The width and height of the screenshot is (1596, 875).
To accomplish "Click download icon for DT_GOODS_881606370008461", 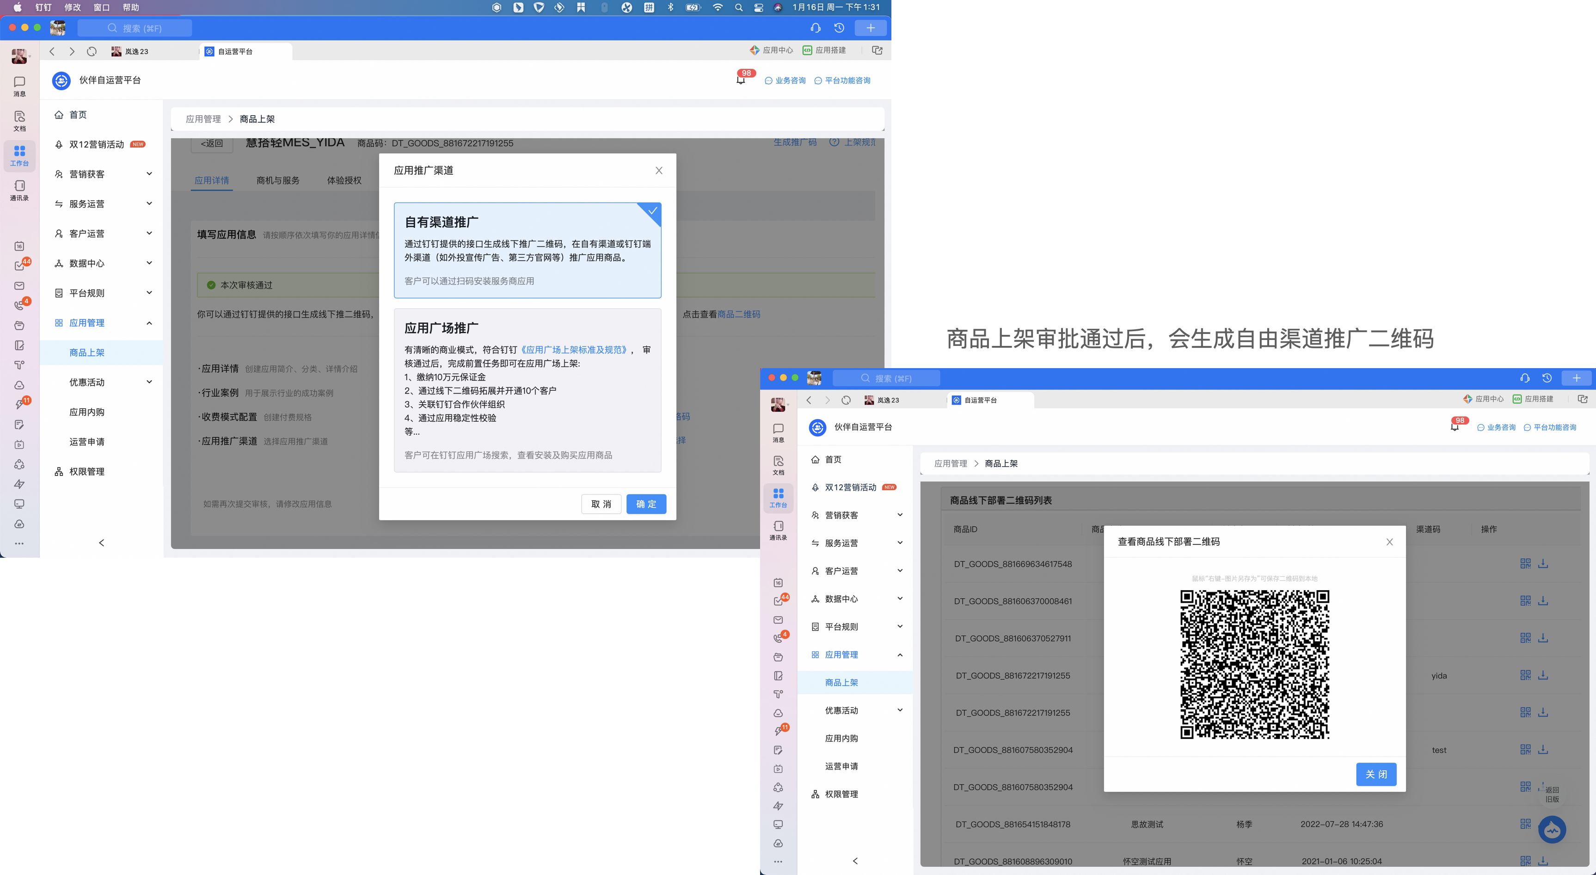I will coord(1543,600).
